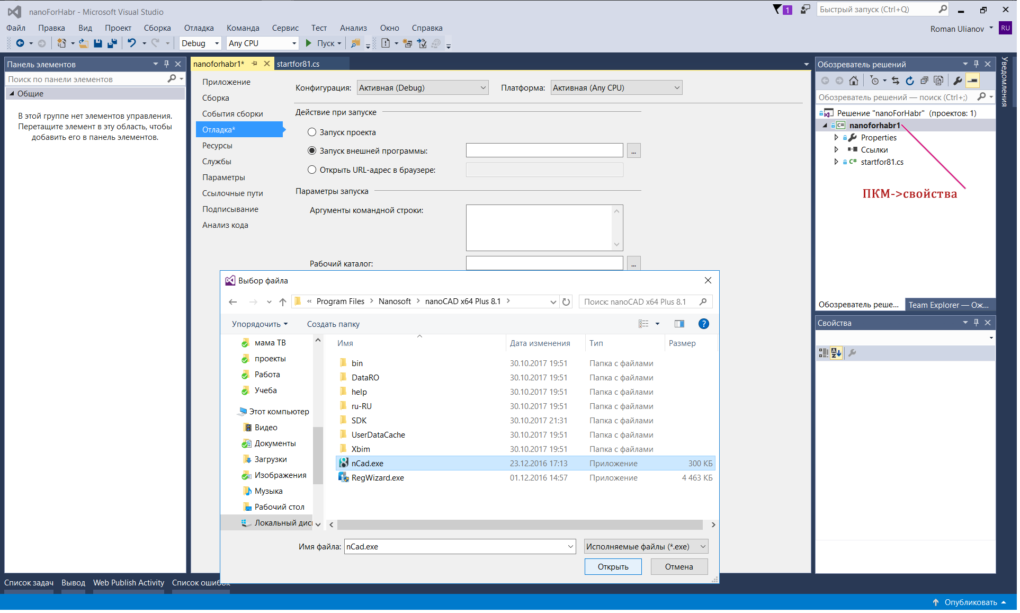
Task: Click Создать папку in the file dialog
Action: tap(333, 324)
